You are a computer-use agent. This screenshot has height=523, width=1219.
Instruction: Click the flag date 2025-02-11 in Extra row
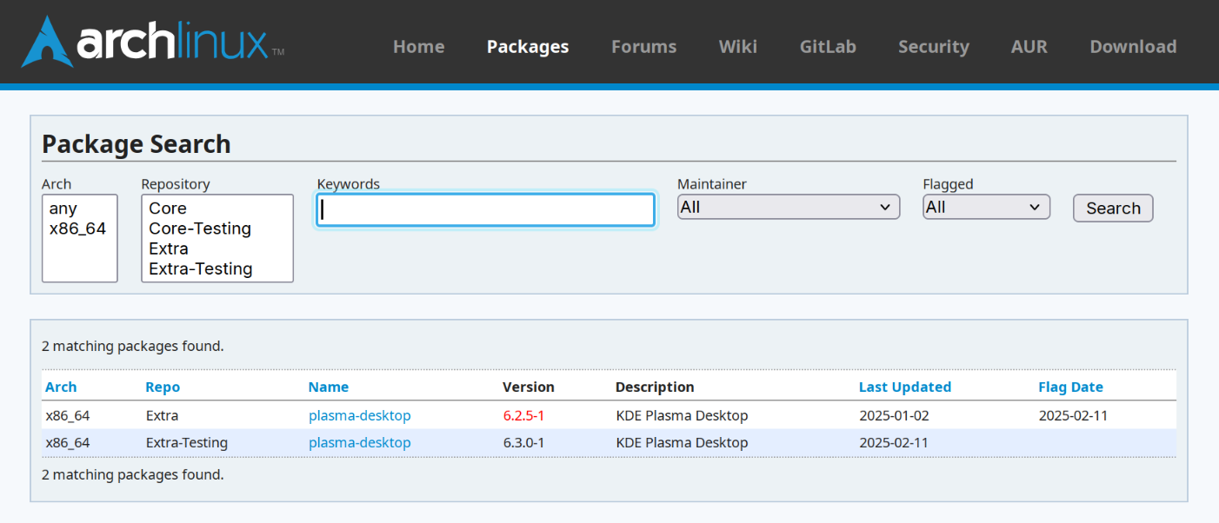point(1073,415)
